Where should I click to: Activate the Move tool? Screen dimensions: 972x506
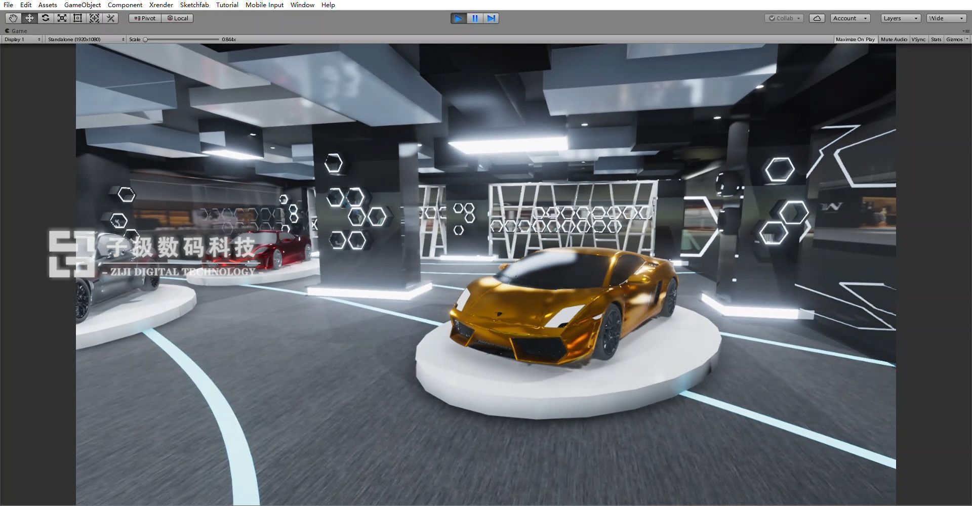[29, 18]
